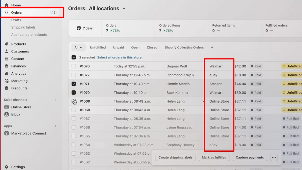Click customer name Dagmar Wolf
Viewport: 302px width, 170px height.
[177, 66]
